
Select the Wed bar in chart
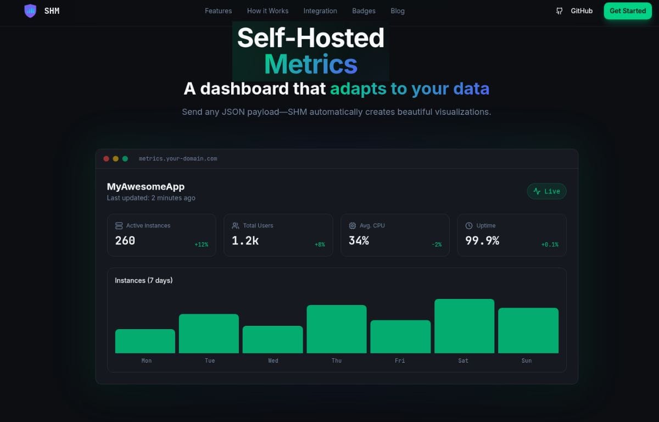pyautogui.click(x=273, y=340)
